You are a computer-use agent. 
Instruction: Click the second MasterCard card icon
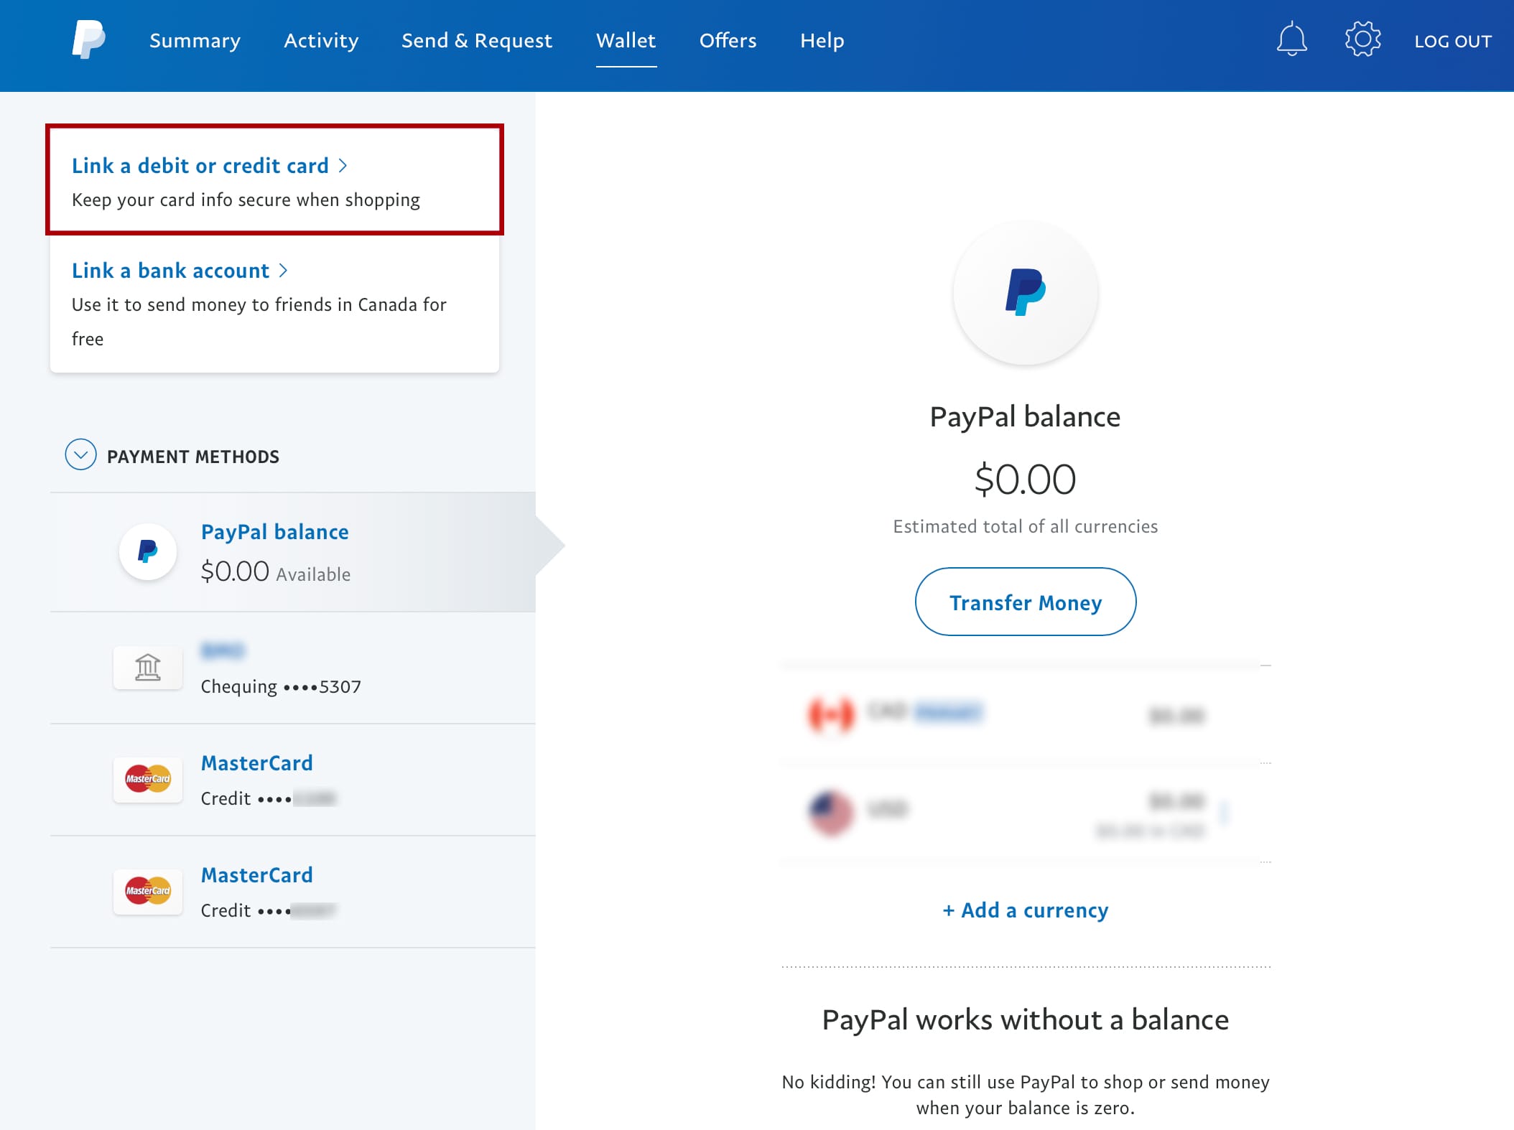click(148, 891)
